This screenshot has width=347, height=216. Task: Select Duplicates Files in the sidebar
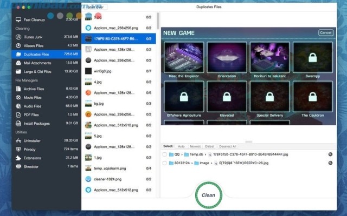click(x=47, y=54)
